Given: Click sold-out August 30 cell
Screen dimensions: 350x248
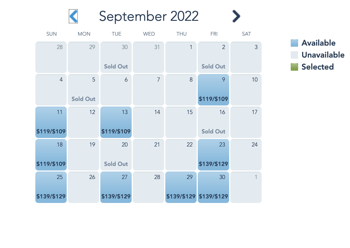Looking at the screenshot, I should pos(116,57).
